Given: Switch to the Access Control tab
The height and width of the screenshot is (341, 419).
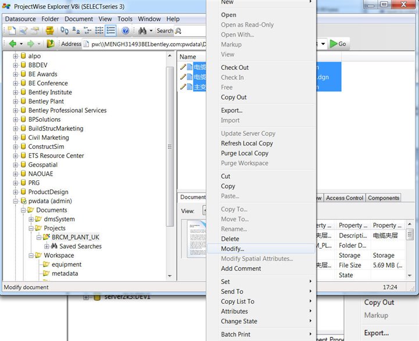Looking at the screenshot, I should (x=345, y=198).
